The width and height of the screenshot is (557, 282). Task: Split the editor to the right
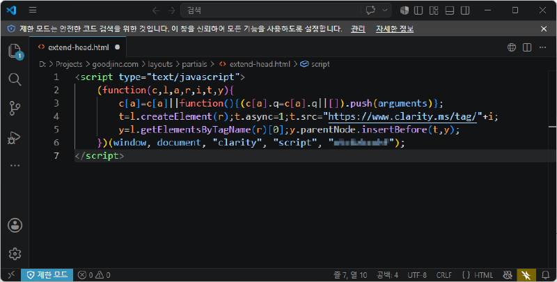527,47
